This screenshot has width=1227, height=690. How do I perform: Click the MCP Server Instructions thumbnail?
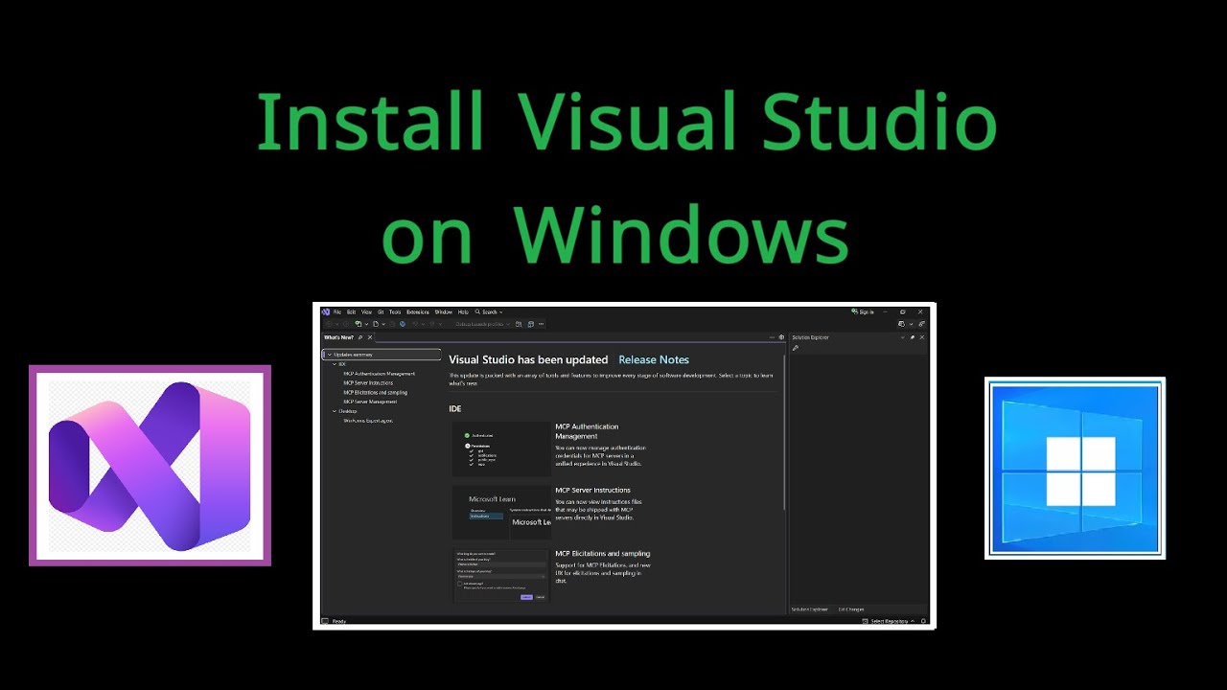(x=501, y=513)
